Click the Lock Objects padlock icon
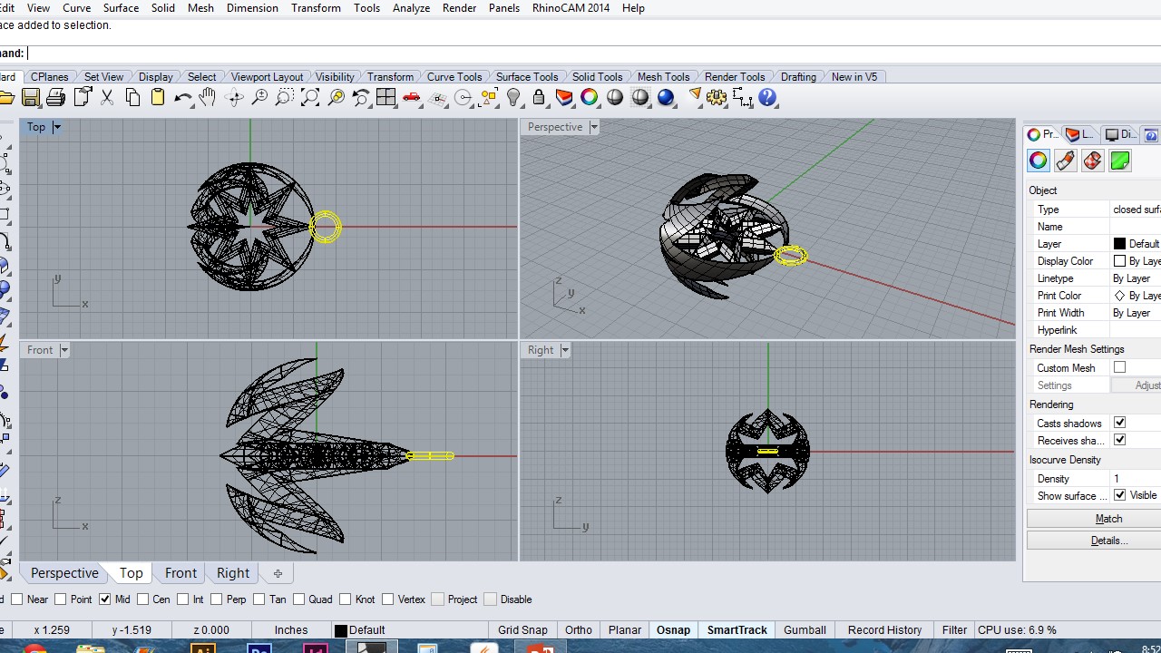The width and height of the screenshot is (1161, 653). (539, 98)
